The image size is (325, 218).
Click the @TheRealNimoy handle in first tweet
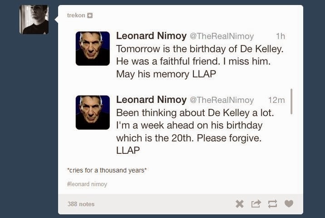[x=222, y=36]
